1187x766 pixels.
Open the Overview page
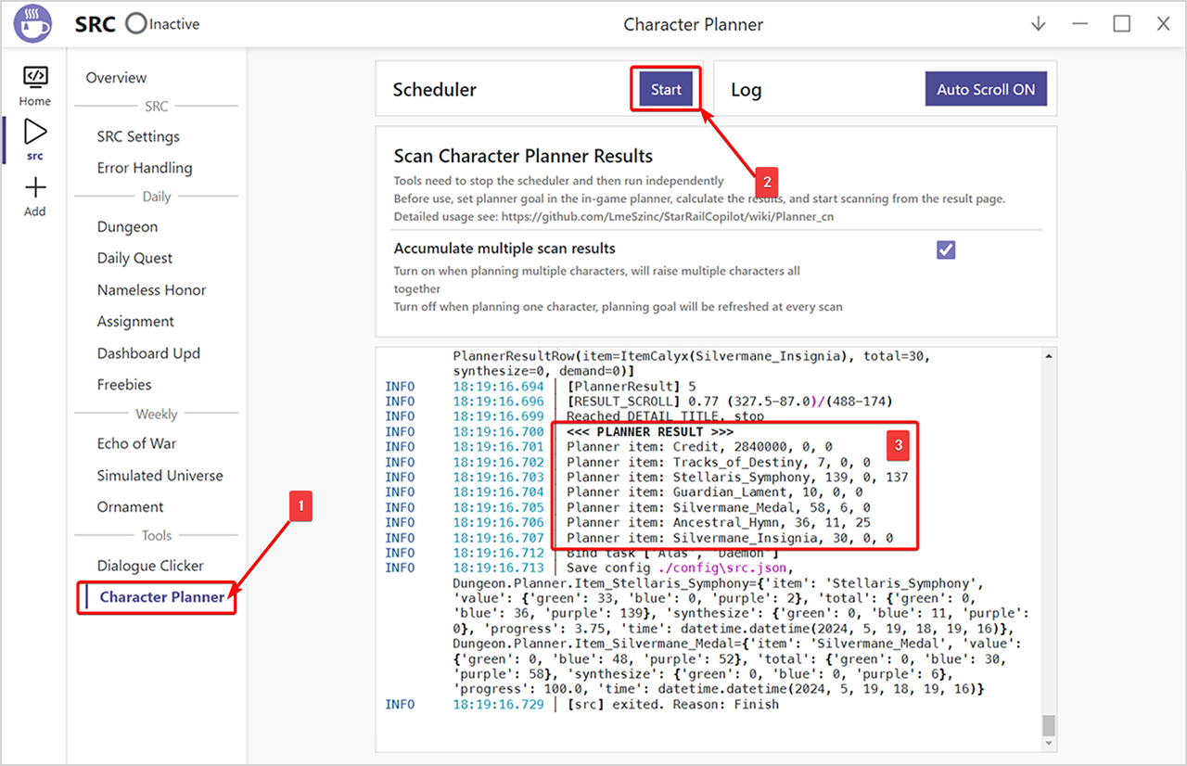pyautogui.click(x=116, y=78)
